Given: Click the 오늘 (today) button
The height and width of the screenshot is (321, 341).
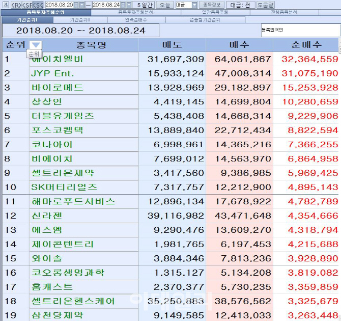Looking at the screenshot, I should pyautogui.click(x=164, y=5).
